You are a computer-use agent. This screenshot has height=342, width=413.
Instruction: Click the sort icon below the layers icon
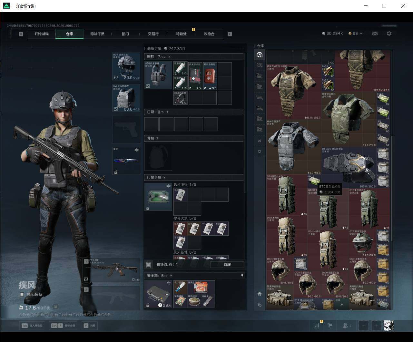[260, 305]
